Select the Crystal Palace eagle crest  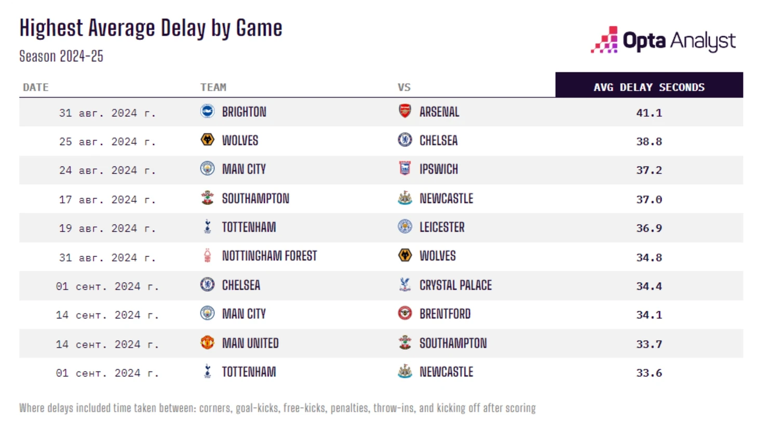click(404, 285)
